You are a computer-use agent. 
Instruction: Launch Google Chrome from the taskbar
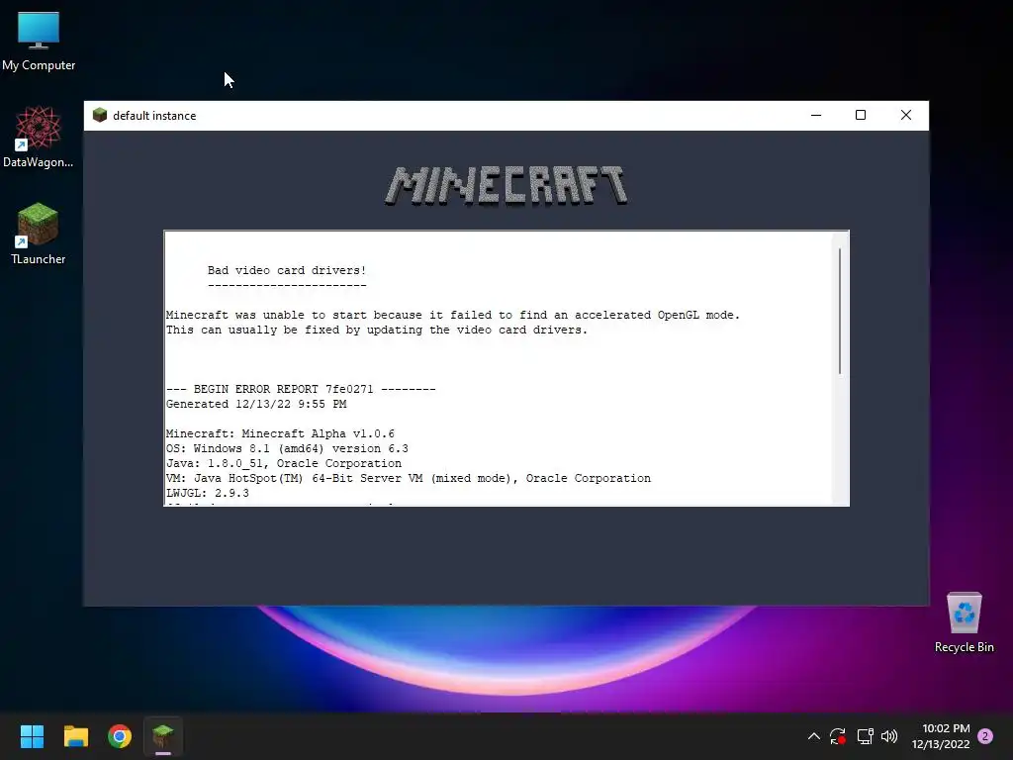120,736
